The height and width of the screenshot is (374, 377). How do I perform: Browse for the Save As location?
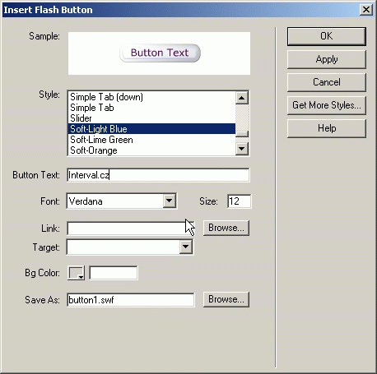[226, 299]
